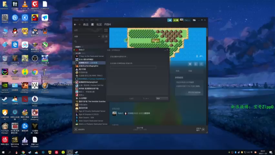The height and width of the screenshot is (155, 275).
Task: Show game info circle icon
Action: (x=196, y=64)
